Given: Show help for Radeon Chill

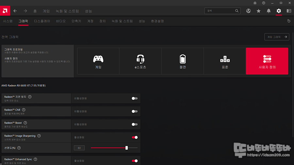Looking at the screenshot, I should click(x=24, y=110).
